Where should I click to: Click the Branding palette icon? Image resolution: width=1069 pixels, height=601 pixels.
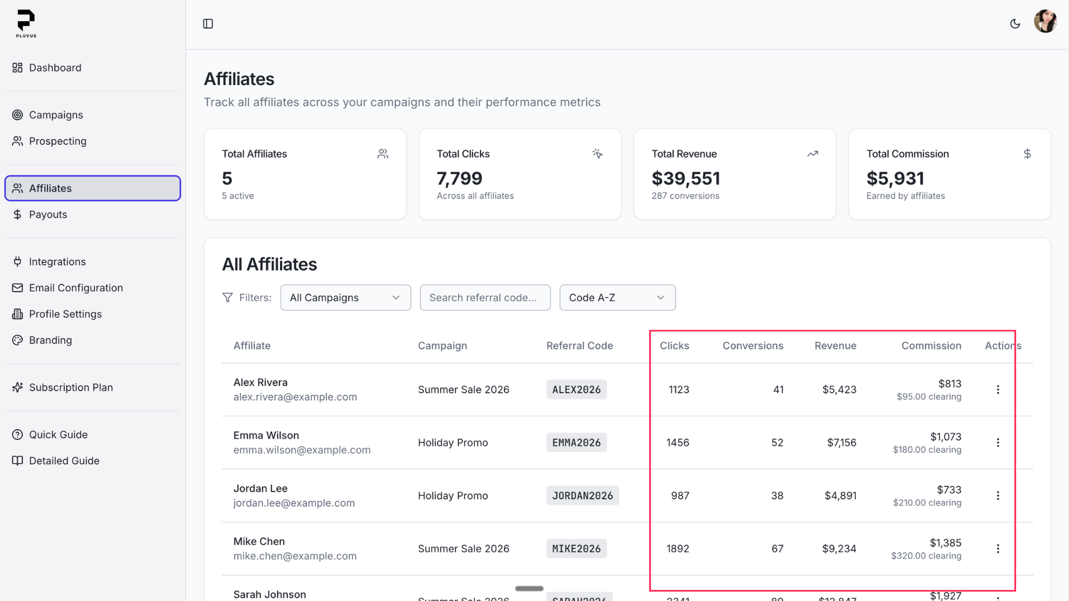point(18,341)
